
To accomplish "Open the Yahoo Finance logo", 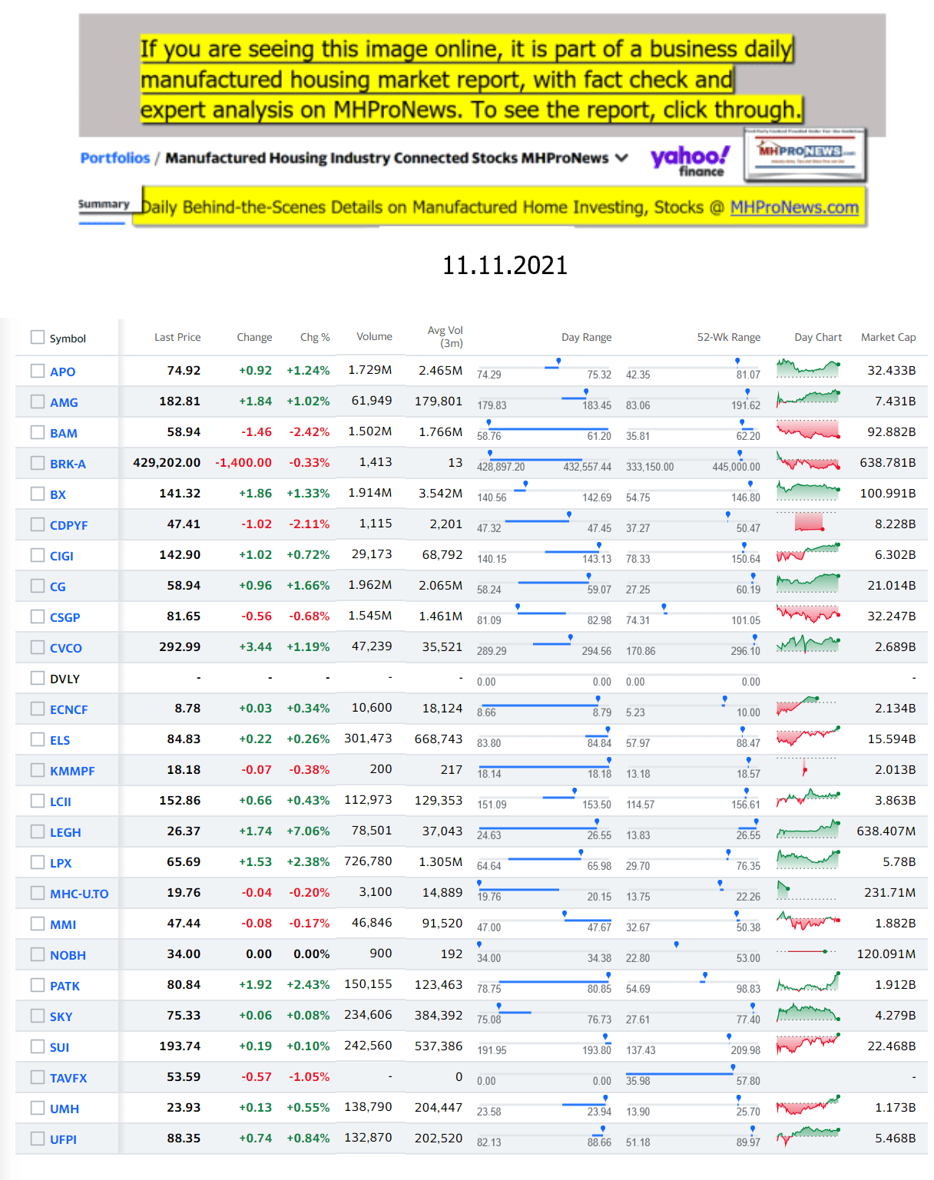I will 690,161.
